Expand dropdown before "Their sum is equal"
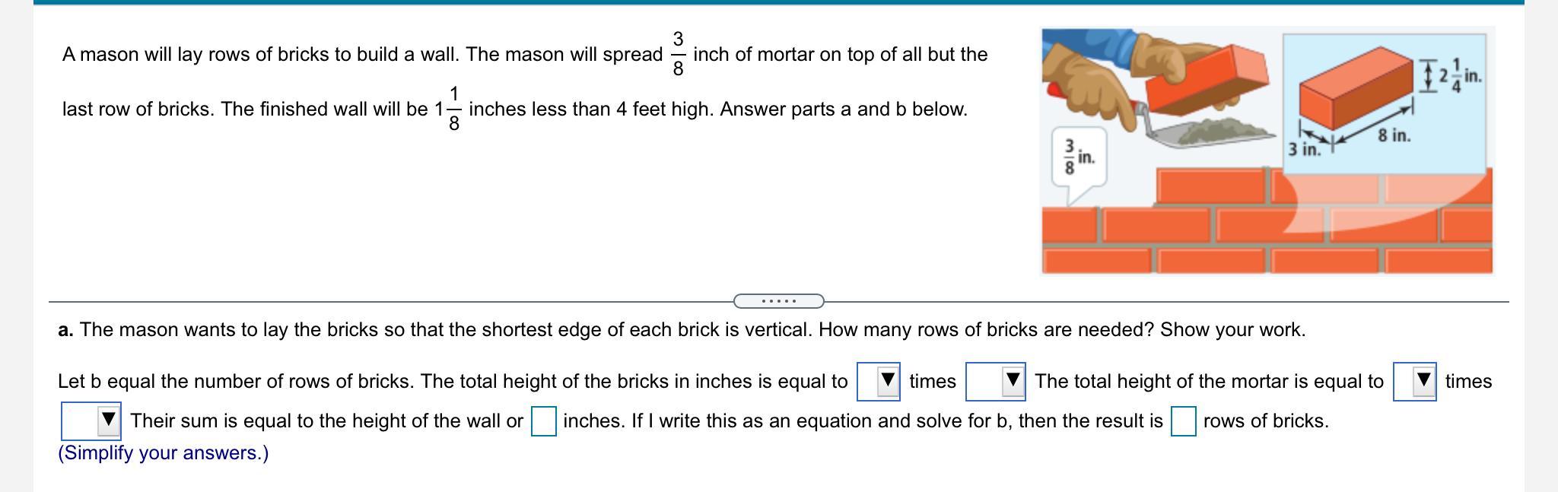 pos(91,421)
